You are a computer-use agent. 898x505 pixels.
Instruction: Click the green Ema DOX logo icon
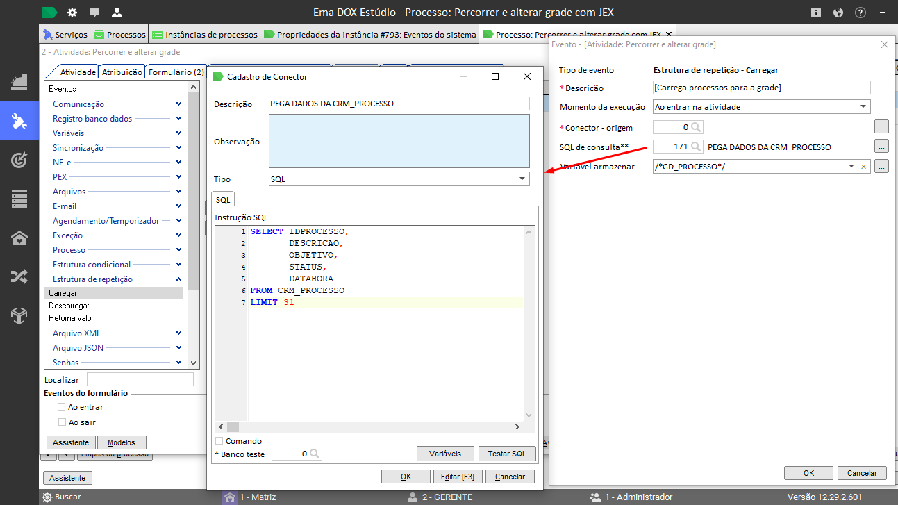point(49,13)
